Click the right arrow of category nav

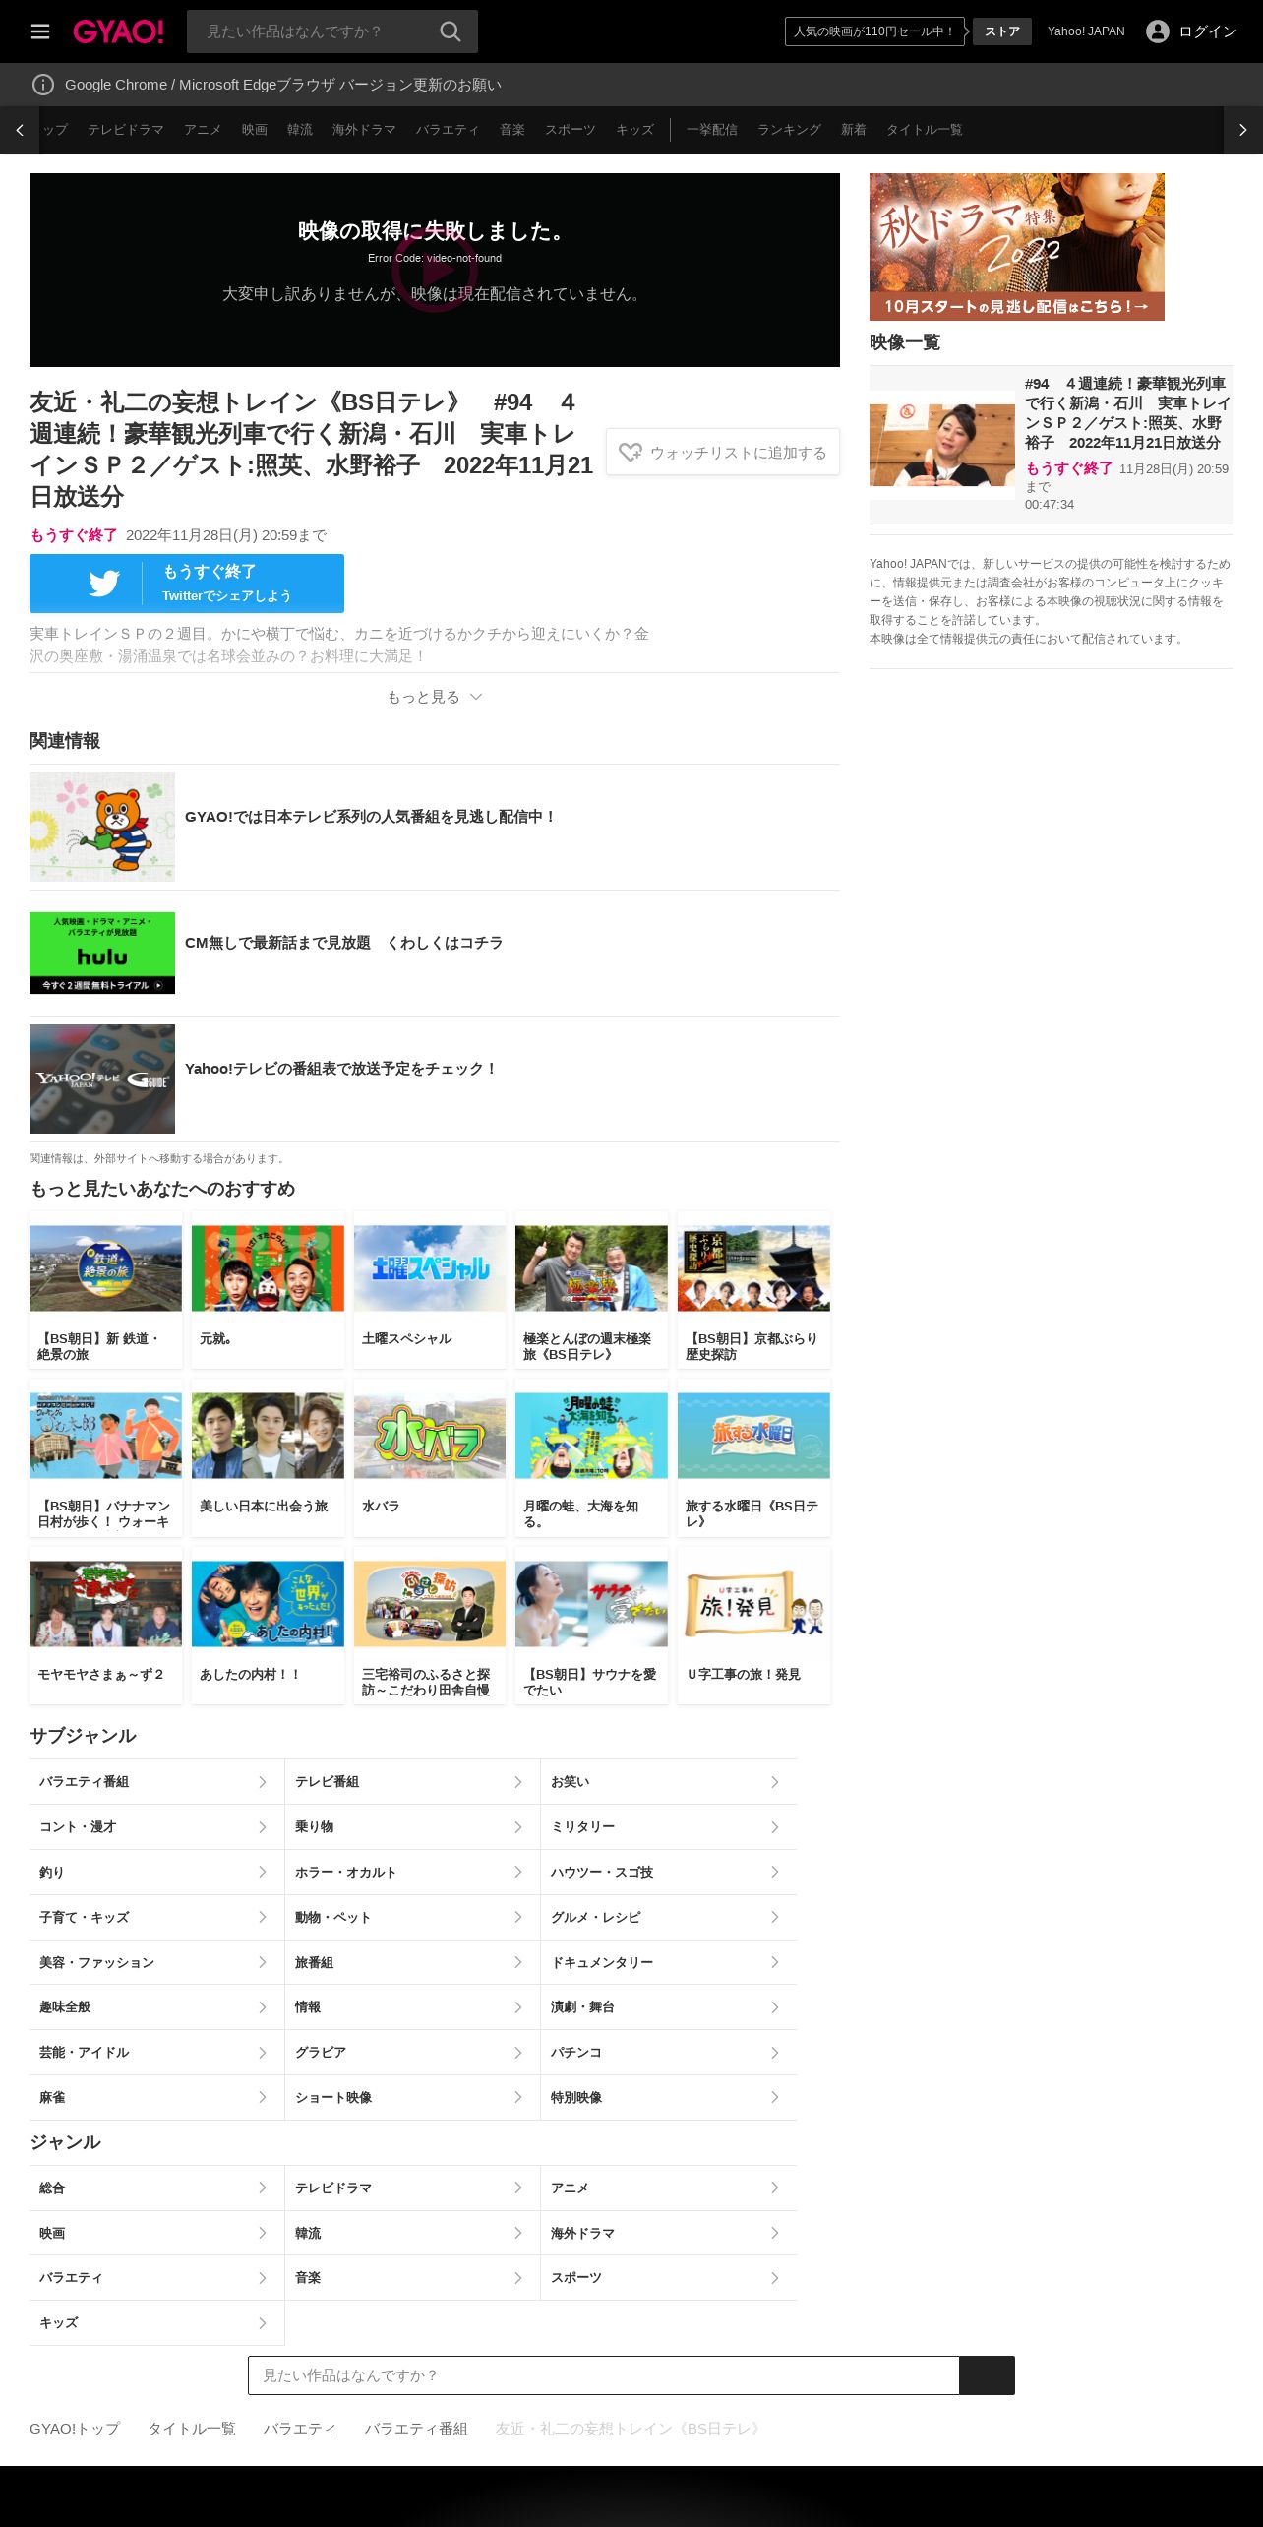(x=1243, y=130)
